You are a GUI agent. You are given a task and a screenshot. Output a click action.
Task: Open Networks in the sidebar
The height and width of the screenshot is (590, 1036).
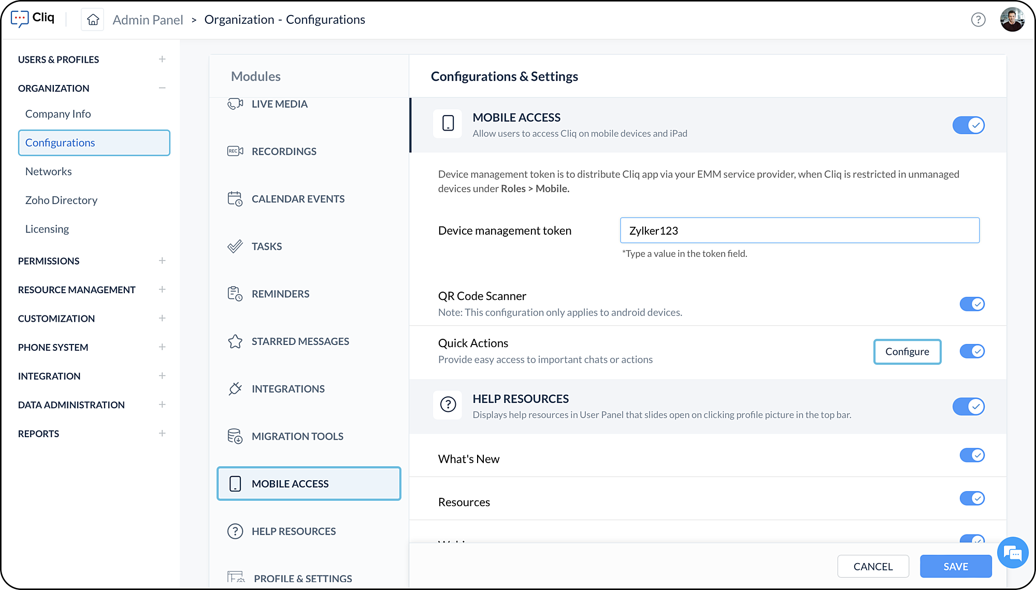pos(49,171)
